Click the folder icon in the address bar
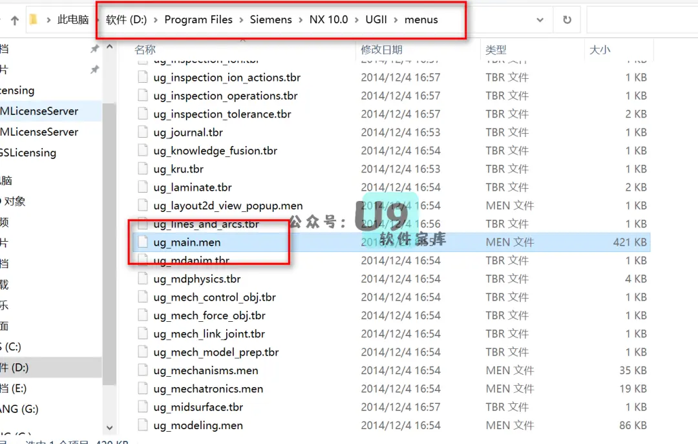 [x=34, y=19]
